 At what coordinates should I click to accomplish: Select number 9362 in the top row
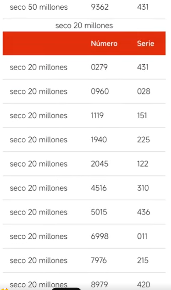[x=100, y=7]
